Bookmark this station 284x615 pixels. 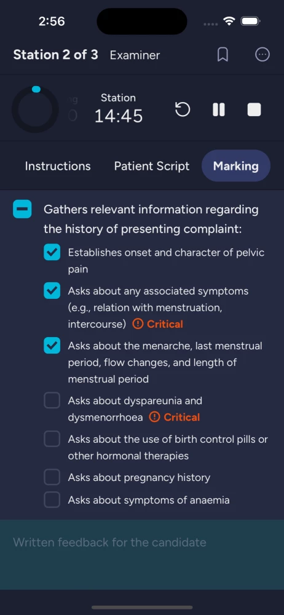[223, 55]
